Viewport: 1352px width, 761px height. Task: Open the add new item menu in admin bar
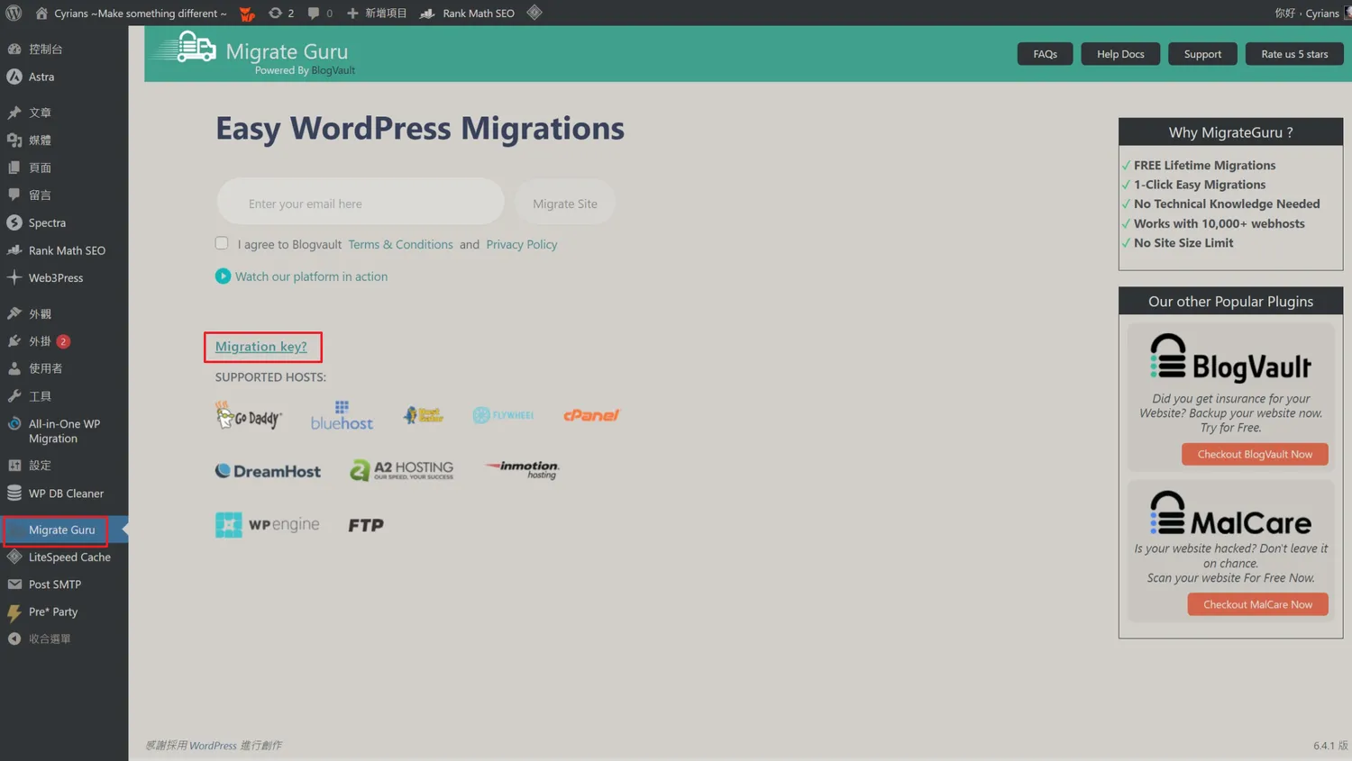click(x=377, y=13)
